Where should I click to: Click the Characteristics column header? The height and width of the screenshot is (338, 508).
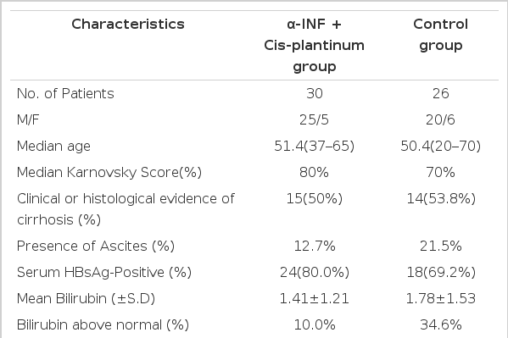pyautogui.click(x=128, y=25)
